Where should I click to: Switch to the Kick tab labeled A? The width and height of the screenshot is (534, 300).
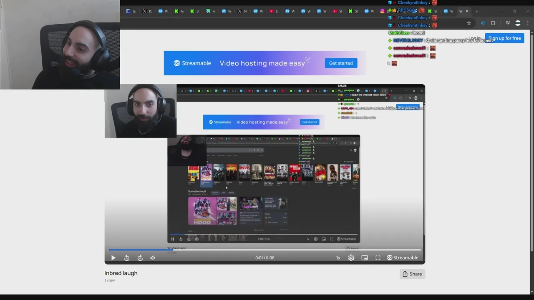(x=179, y=11)
